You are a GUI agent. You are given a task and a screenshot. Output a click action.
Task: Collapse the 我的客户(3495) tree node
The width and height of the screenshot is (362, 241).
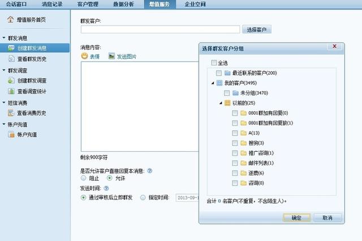click(213, 83)
